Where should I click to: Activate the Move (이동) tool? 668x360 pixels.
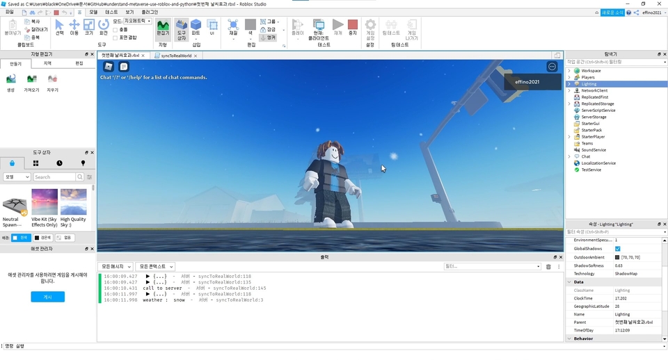[74, 27]
